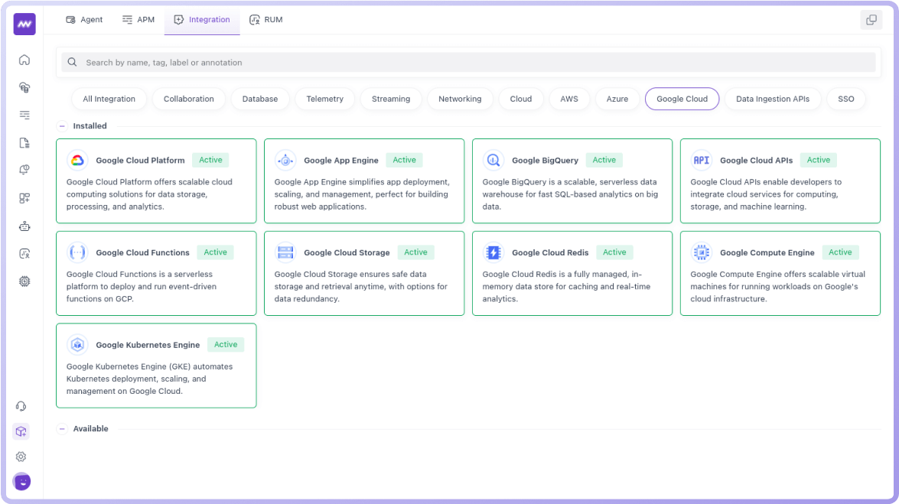Image resolution: width=899 pixels, height=504 pixels.
Task: Click the Google Kubernetes Engine Active badge
Action: pyautogui.click(x=225, y=345)
